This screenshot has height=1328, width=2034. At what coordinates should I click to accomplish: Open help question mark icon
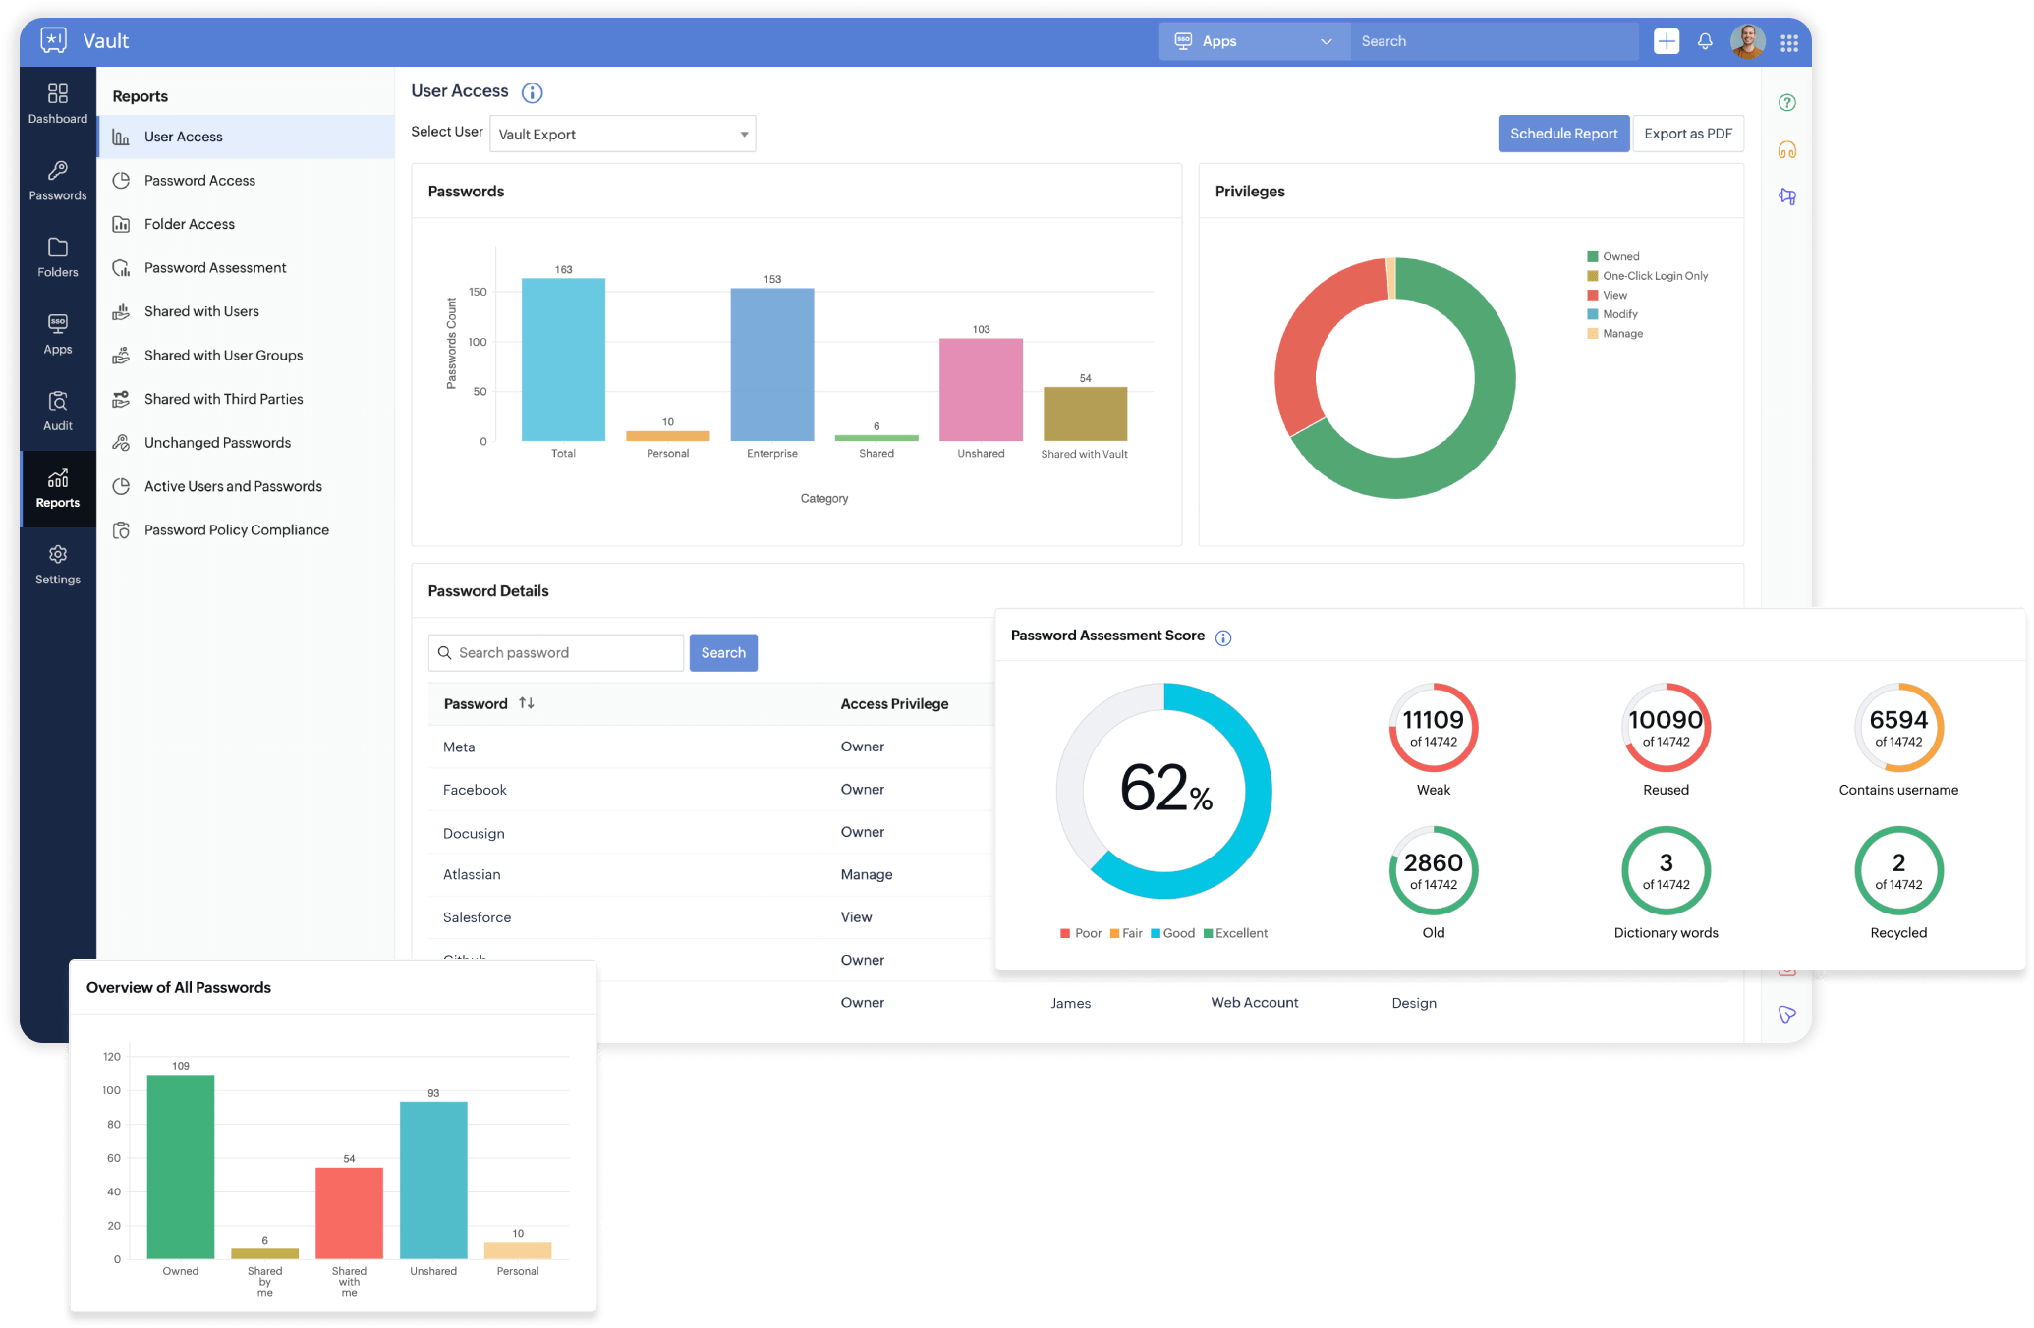pyautogui.click(x=1787, y=103)
